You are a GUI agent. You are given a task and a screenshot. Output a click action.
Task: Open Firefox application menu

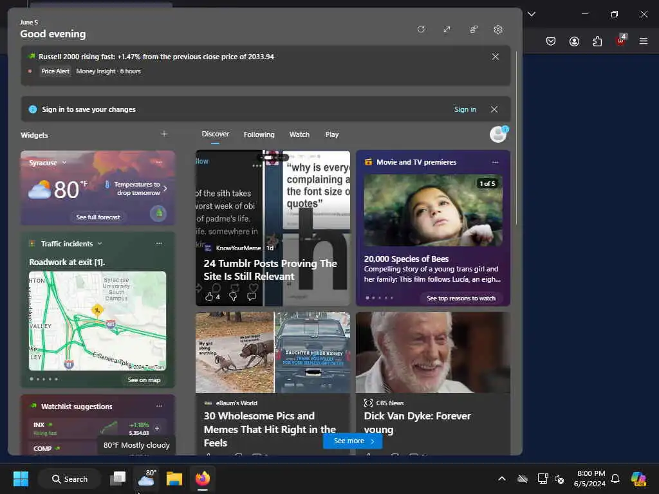click(x=644, y=41)
